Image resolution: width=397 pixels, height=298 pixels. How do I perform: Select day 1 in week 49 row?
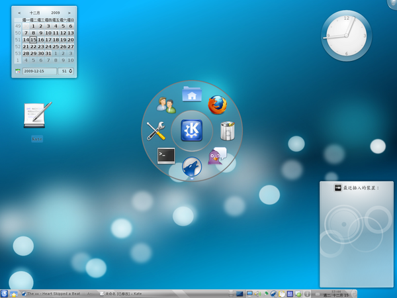click(x=34, y=26)
